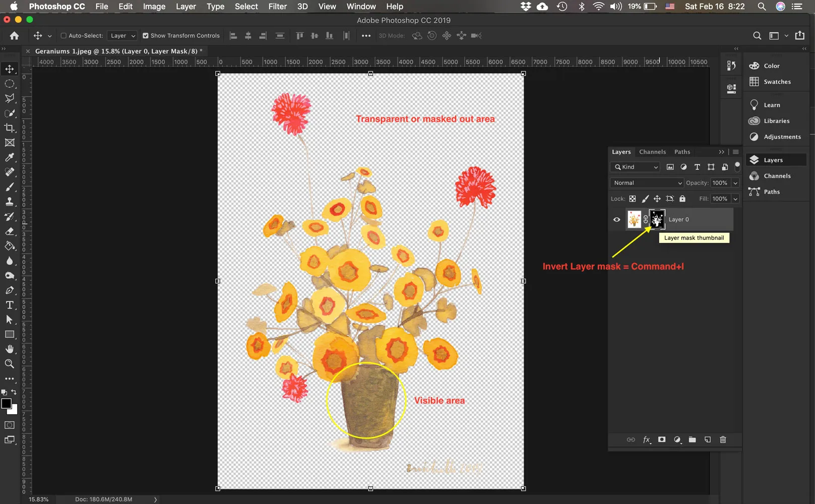Select the Eraser tool
Viewport: 815px width, 504px height.
click(10, 231)
